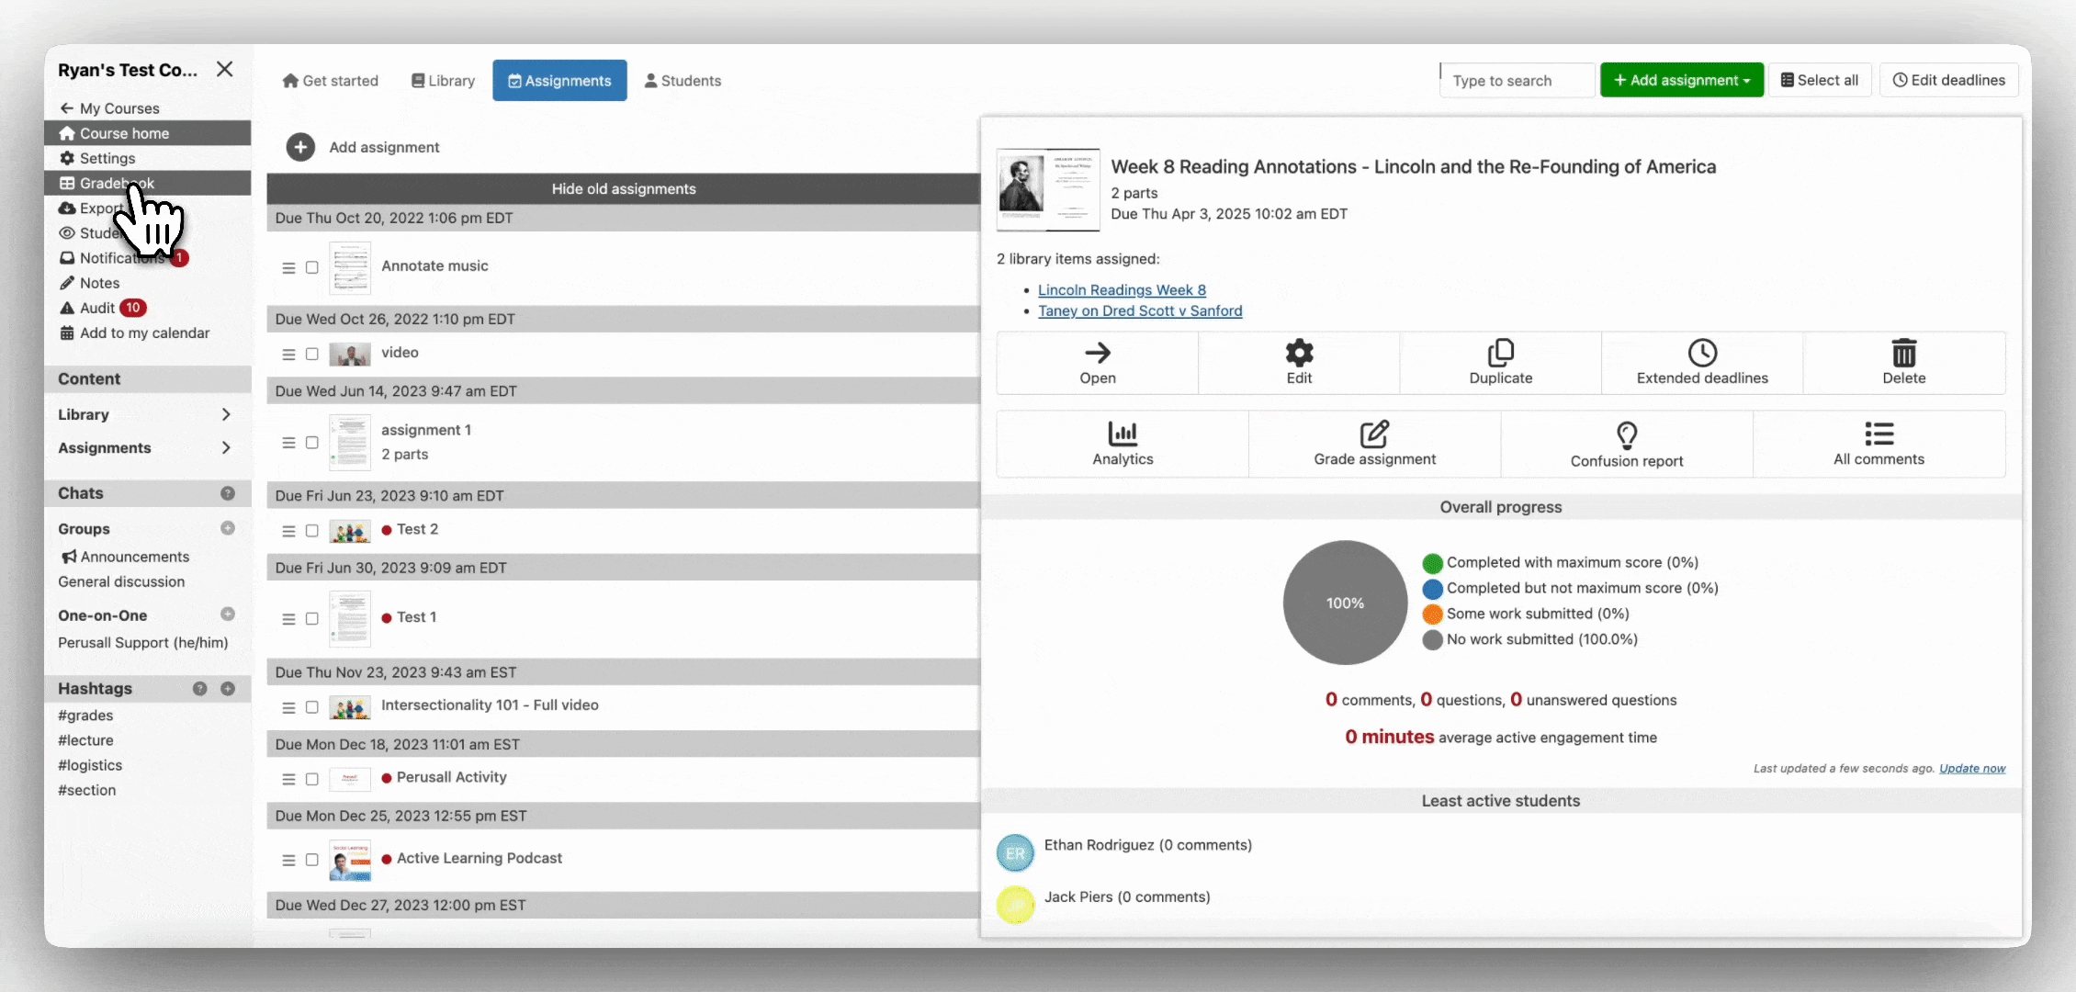
Task: Click the Update now link
Action: 1971,769
